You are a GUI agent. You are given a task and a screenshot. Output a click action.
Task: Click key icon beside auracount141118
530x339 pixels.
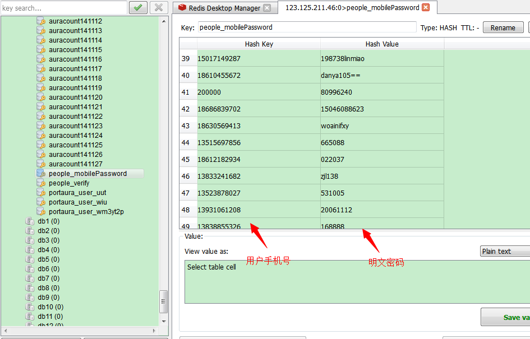coord(41,78)
